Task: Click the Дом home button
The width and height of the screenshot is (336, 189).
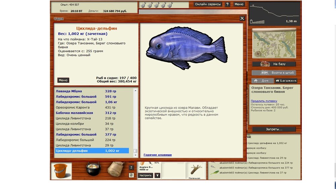Action: tap(262, 81)
